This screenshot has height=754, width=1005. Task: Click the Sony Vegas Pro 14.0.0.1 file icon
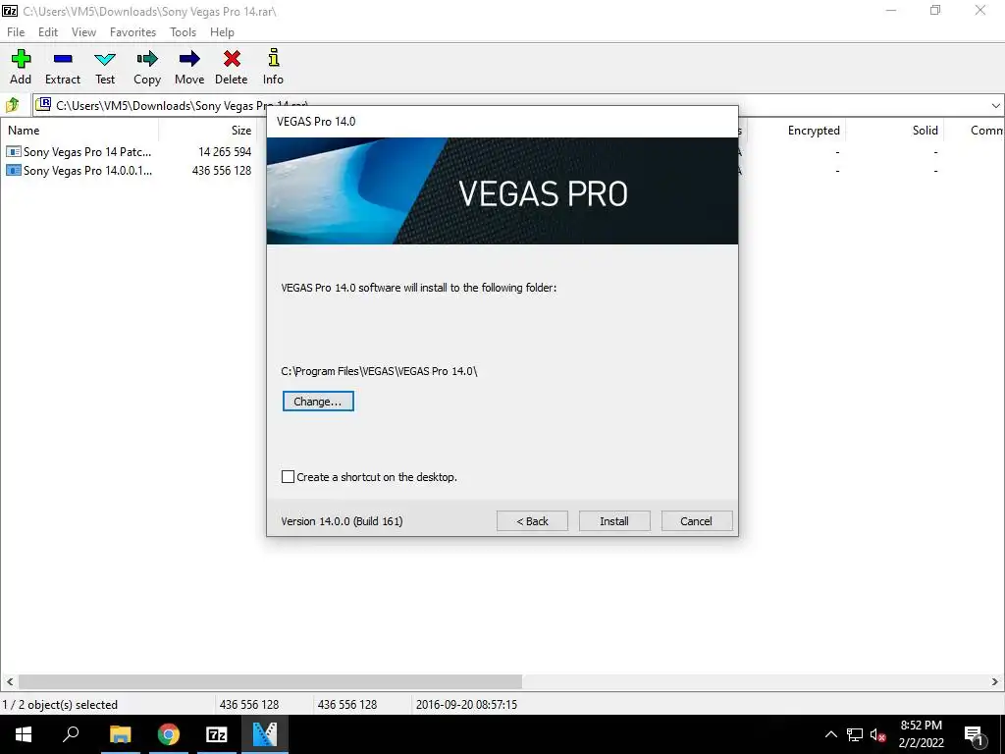coord(13,171)
